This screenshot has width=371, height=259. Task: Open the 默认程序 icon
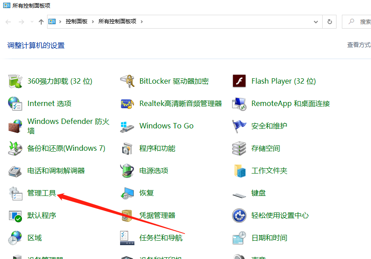point(15,216)
